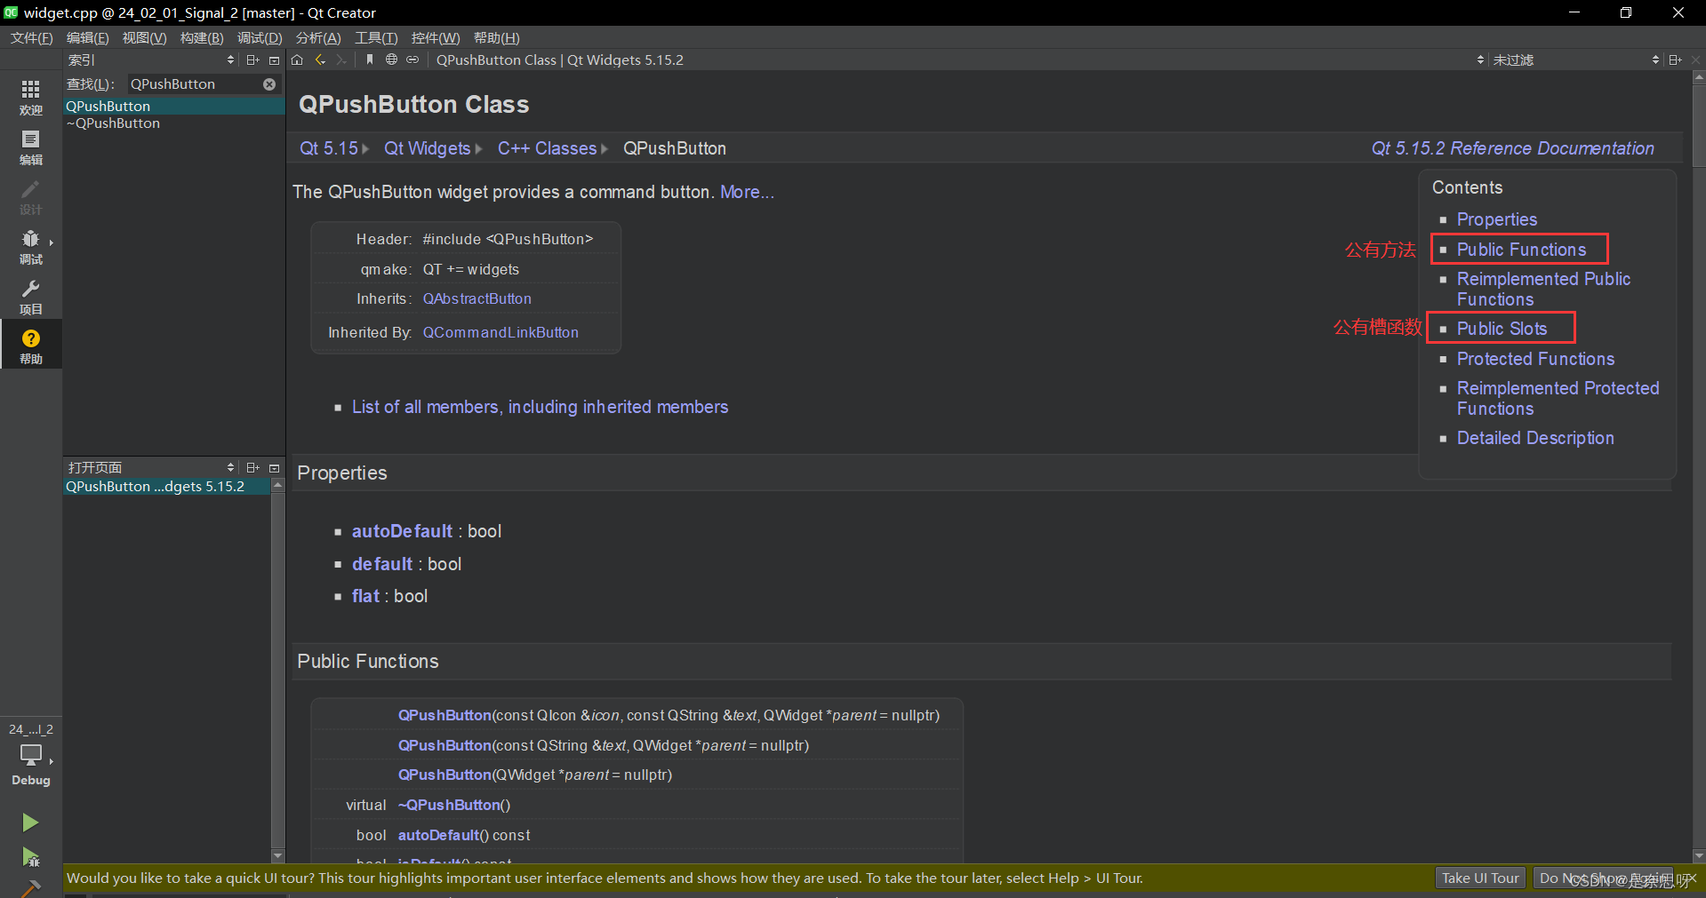Image resolution: width=1706 pixels, height=898 pixels.
Task: Jump to Protected Functions in Contents
Action: 1535,359
